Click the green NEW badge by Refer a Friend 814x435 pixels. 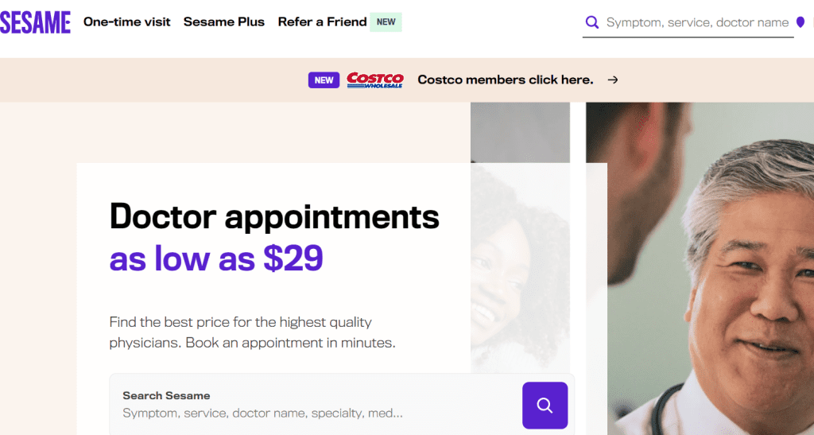(x=386, y=22)
